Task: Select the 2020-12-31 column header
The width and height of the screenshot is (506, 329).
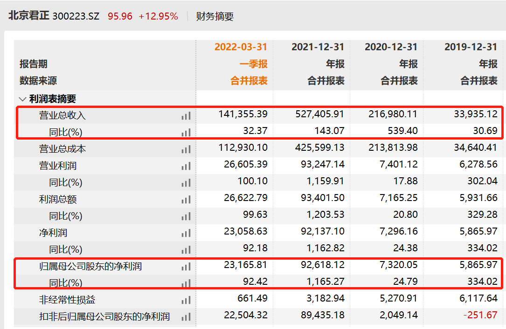Action: 391,47
